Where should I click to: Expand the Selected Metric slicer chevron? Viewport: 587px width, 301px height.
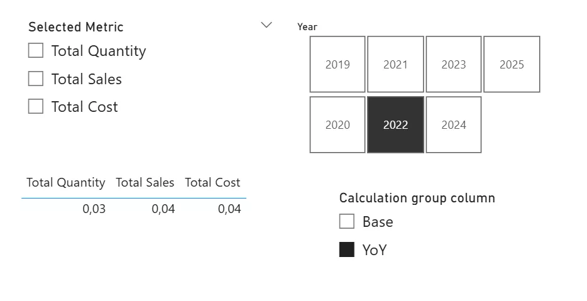coord(266,25)
